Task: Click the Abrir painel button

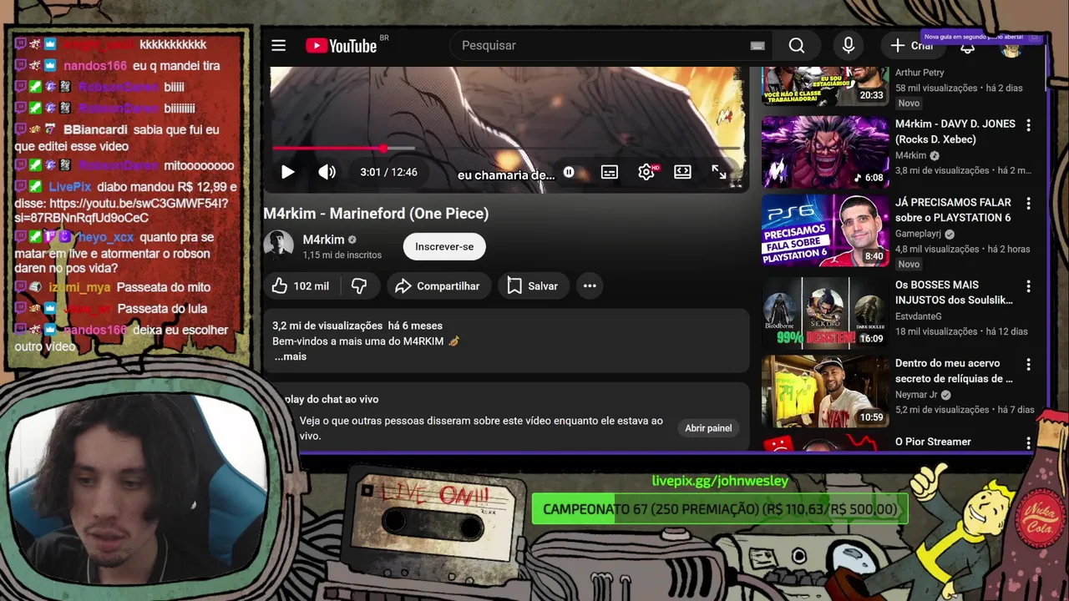Action: point(708,428)
